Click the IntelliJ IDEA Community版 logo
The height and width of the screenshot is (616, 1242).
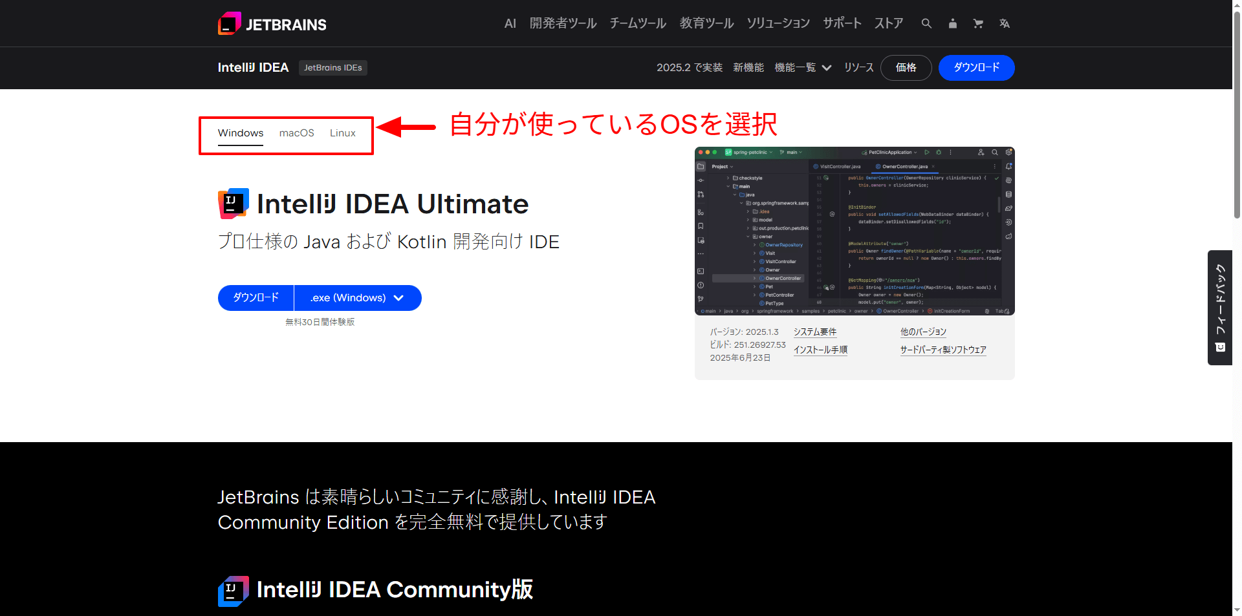point(233,589)
